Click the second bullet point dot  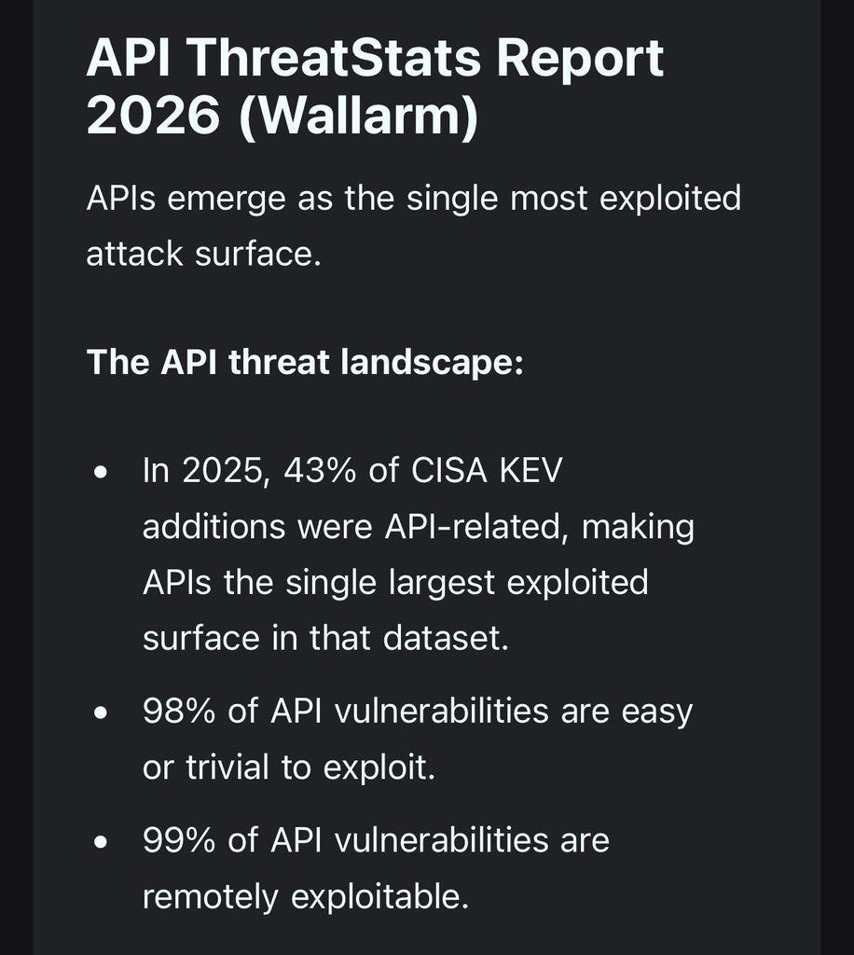102,713
